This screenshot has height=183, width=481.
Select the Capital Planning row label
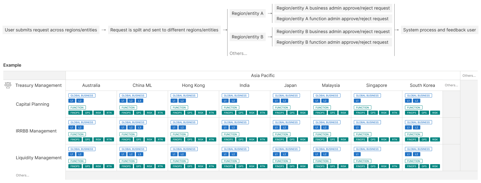[33, 104]
